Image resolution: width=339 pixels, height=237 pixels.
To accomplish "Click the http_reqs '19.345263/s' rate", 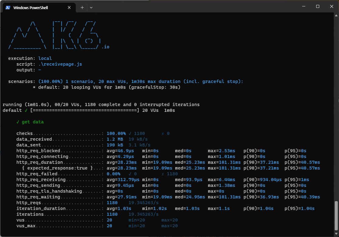I will 144,203.
